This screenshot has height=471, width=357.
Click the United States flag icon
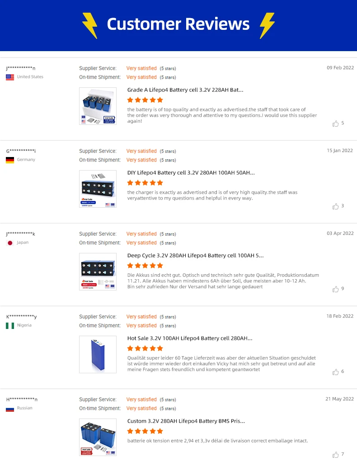[10, 77]
